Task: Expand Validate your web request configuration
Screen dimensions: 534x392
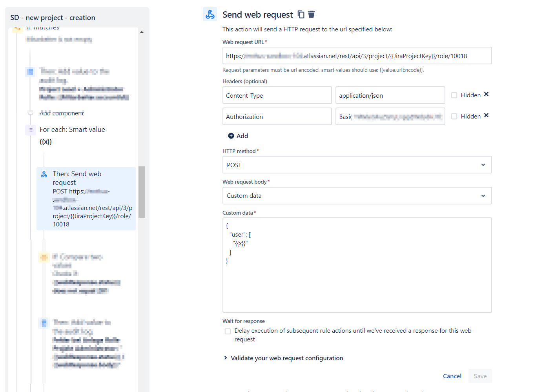Action: pyautogui.click(x=283, y=358)
